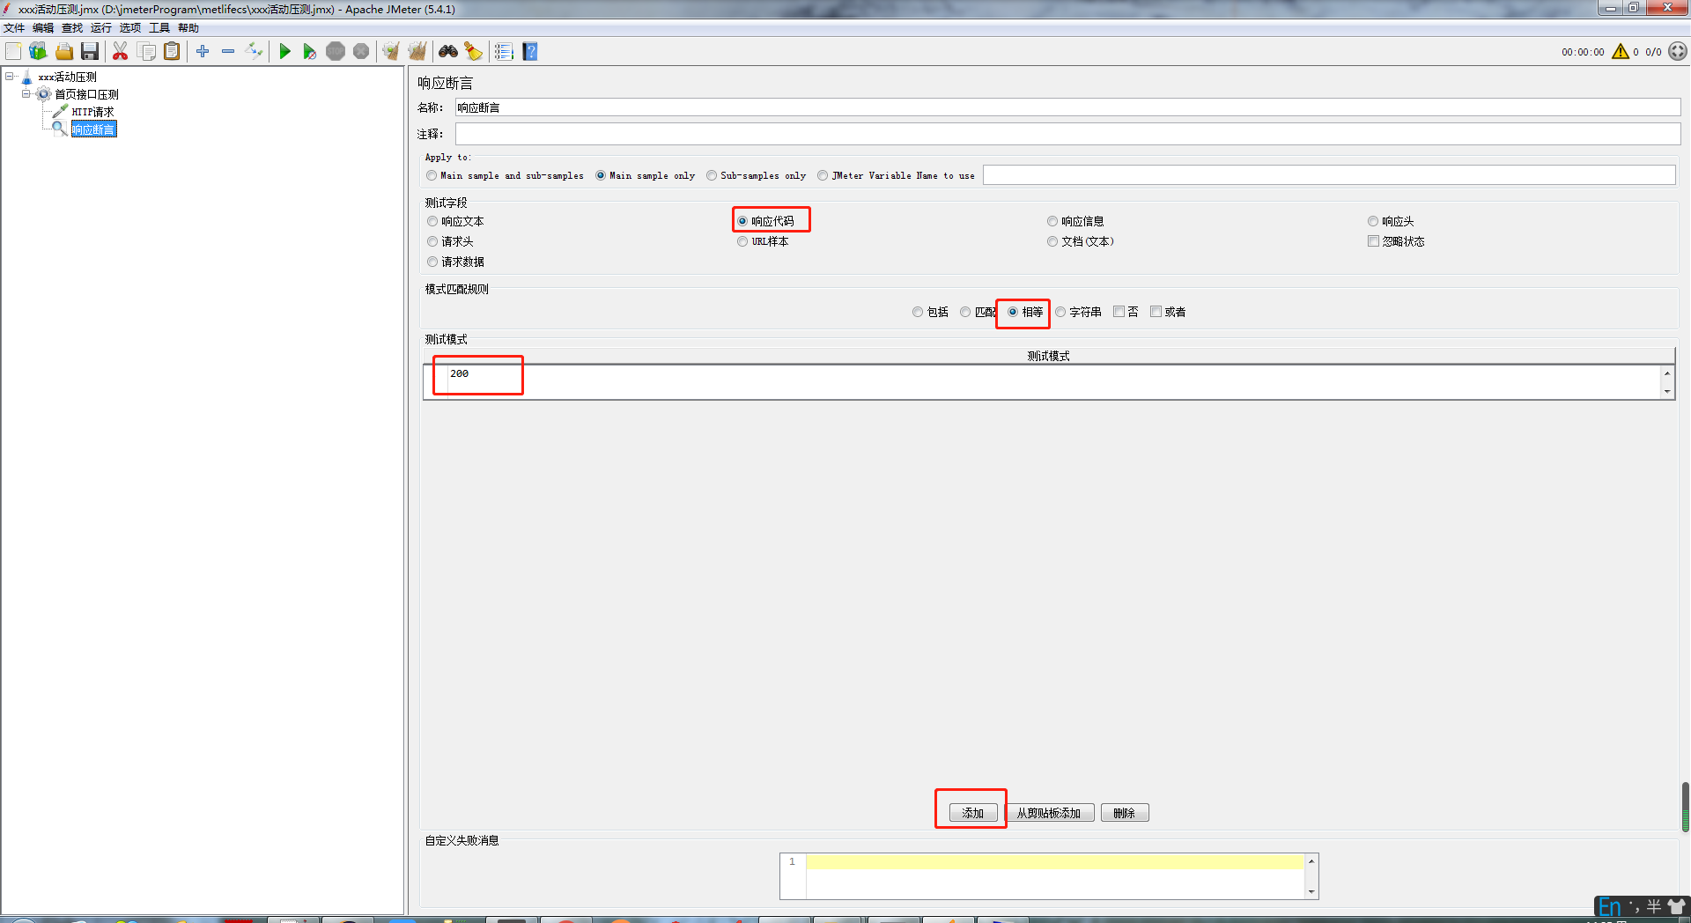
Task: Open the 工具 menu
Action: [159, 27]
